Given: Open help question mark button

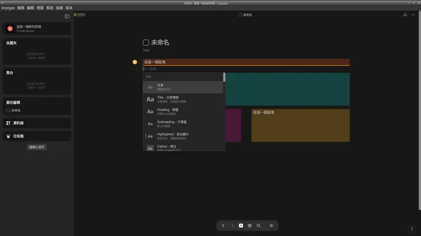Looking at the screenshot, I should [x=411, y=229].
